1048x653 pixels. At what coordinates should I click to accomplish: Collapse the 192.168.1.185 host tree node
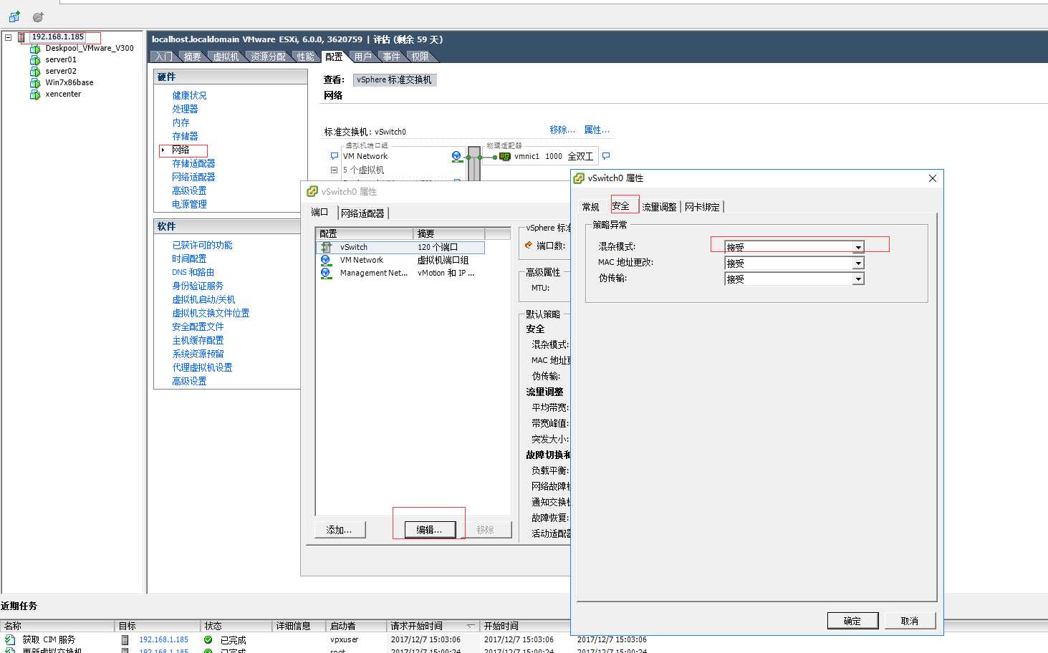[x=8, y=37]
